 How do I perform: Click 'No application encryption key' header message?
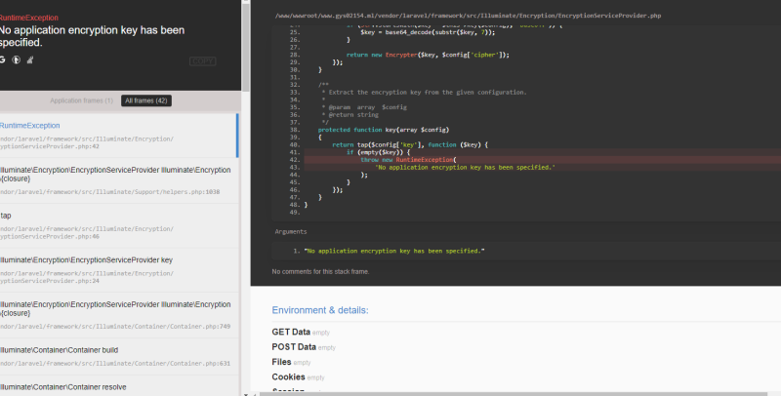(92, 36)
